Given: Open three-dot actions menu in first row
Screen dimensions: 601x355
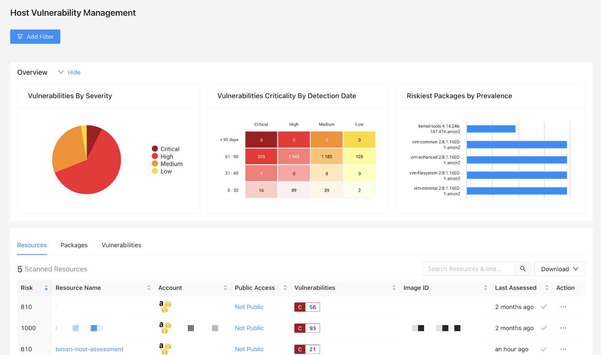Looking at the screenshot, I should click(563, 307).
